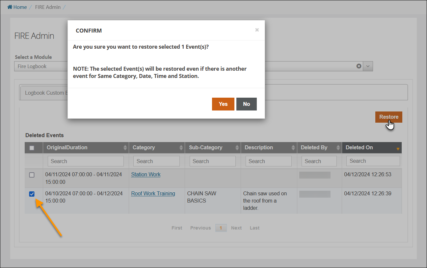This screenshot has width=427, height=268.
Task: Sort by Deleted By column arrows
Action: pyautogui.click(x=338, y=148)
